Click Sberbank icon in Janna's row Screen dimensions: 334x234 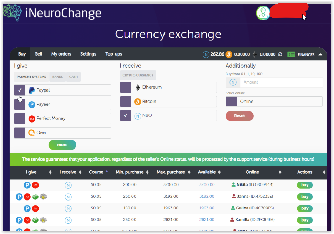click(35, 197)
